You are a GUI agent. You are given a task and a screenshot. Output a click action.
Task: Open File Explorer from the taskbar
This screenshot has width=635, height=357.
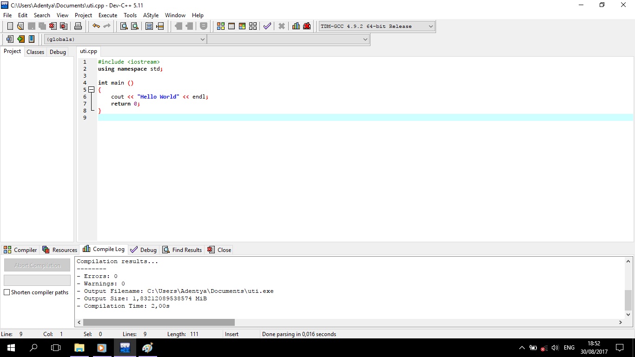tap(79, 348)
